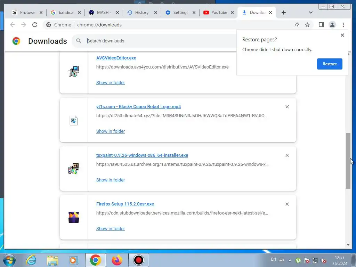
Task: Open AVSVideoEditor.exe download link
Action: pyautogui.click(x=116, y=58)
